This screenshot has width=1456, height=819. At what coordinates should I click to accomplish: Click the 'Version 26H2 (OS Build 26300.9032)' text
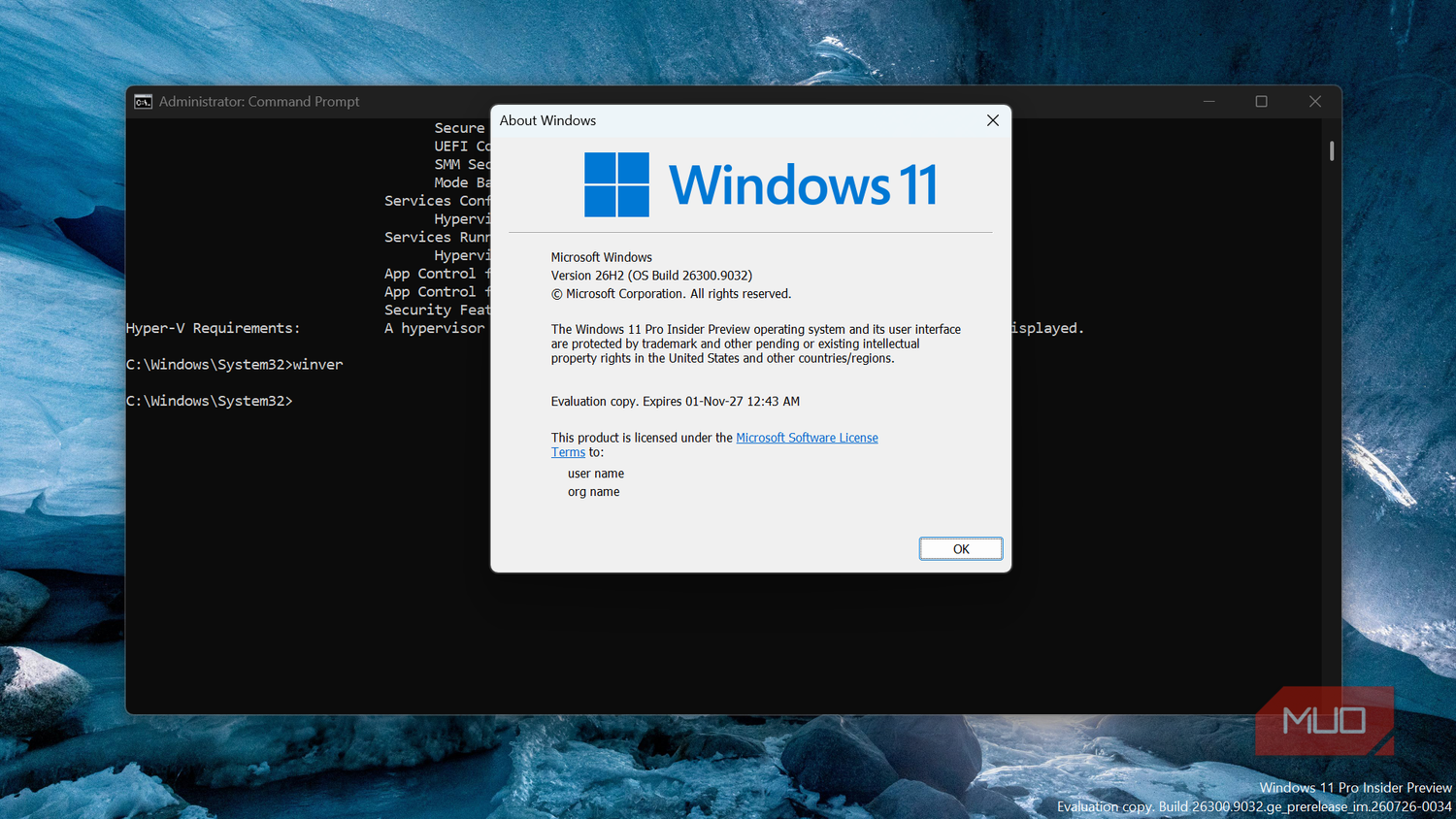point(651,276)
